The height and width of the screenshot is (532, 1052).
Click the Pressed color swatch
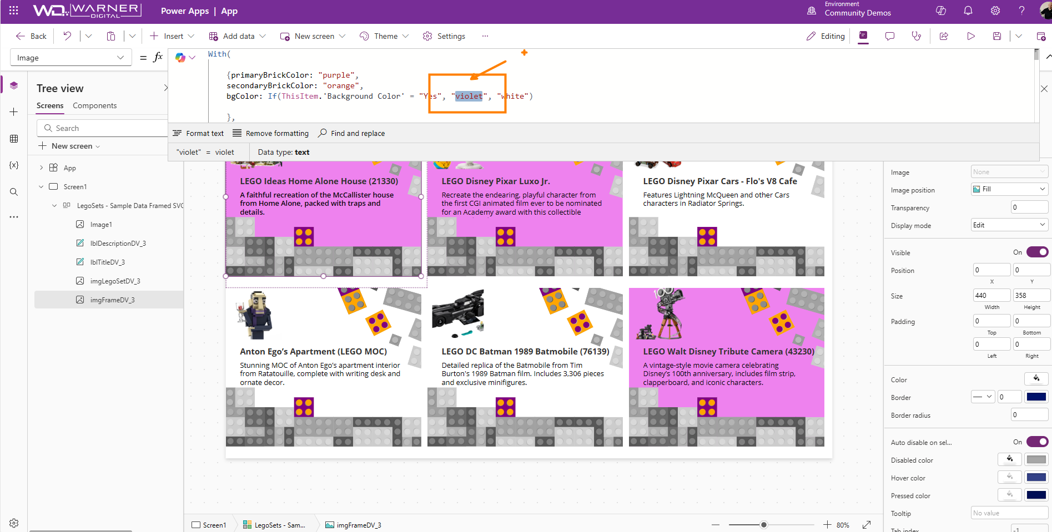tap(1036, 495)
